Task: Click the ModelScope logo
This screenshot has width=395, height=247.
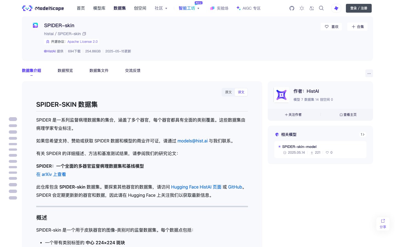Action: (43, 8)
